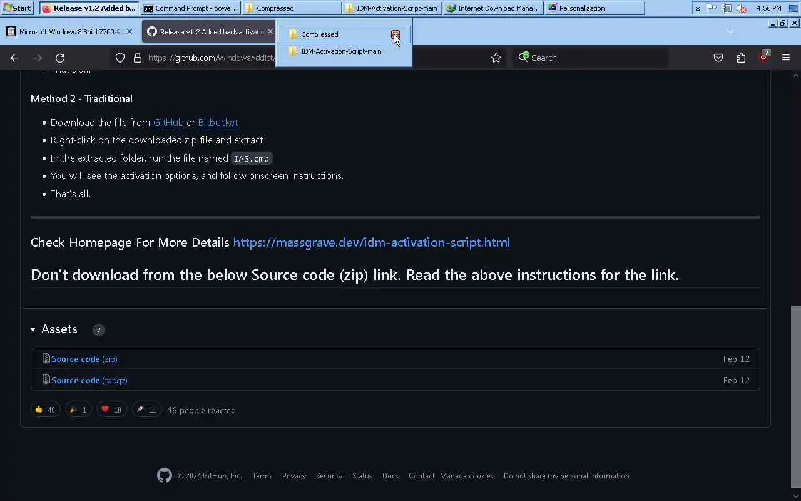Open Action Center flag tray icon
801x501 pixels.
coord(712,8)
